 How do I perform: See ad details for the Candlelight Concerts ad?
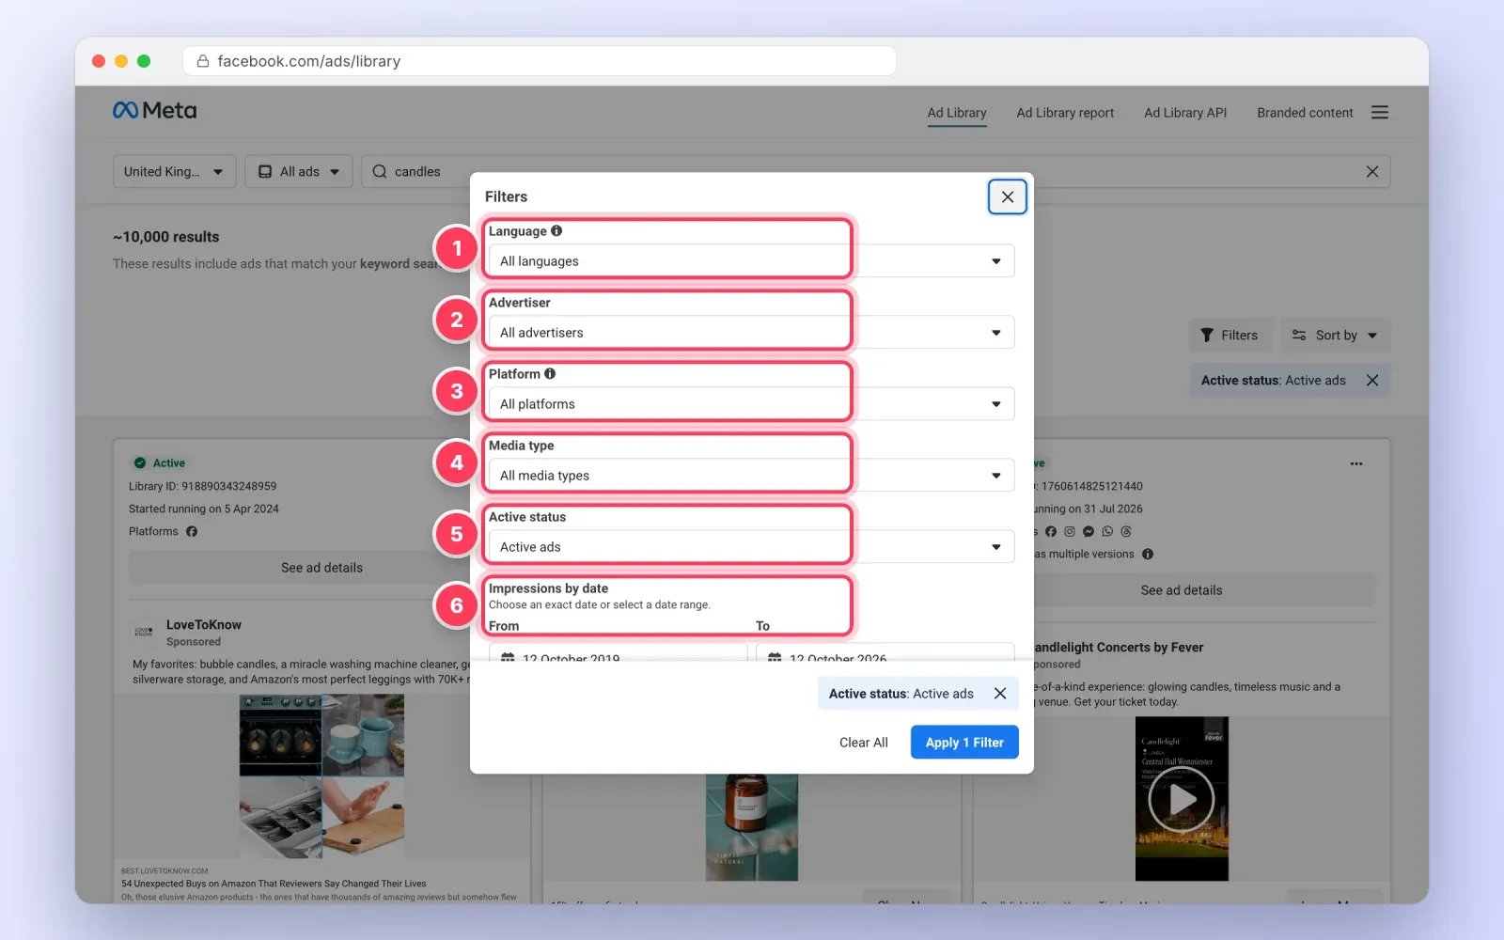[1182, 590]
